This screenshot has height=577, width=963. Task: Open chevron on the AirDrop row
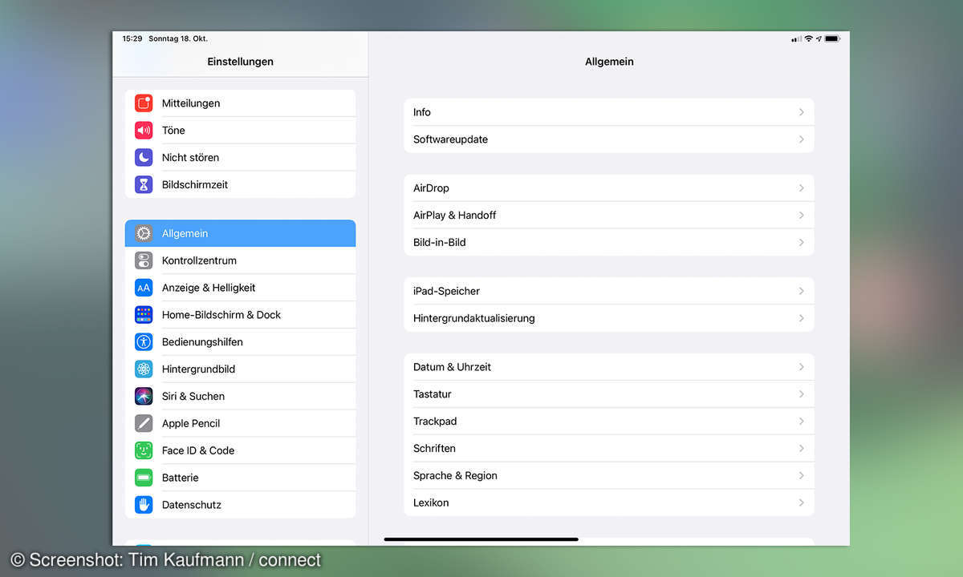pyautogui.click(x=801, y=188)
